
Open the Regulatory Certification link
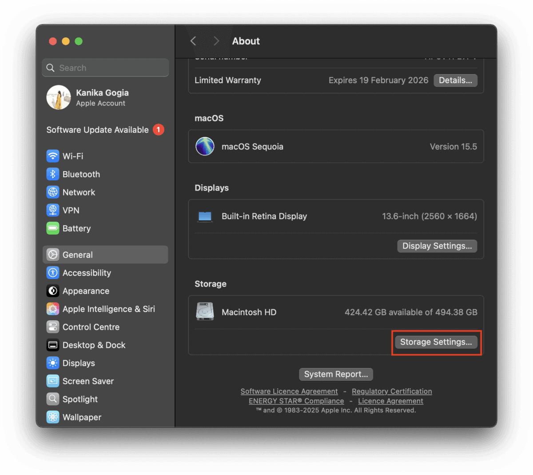point(392,391)
